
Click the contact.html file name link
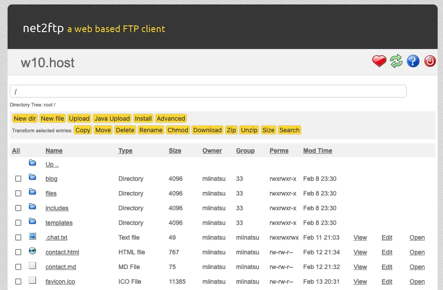click(62, 252)
